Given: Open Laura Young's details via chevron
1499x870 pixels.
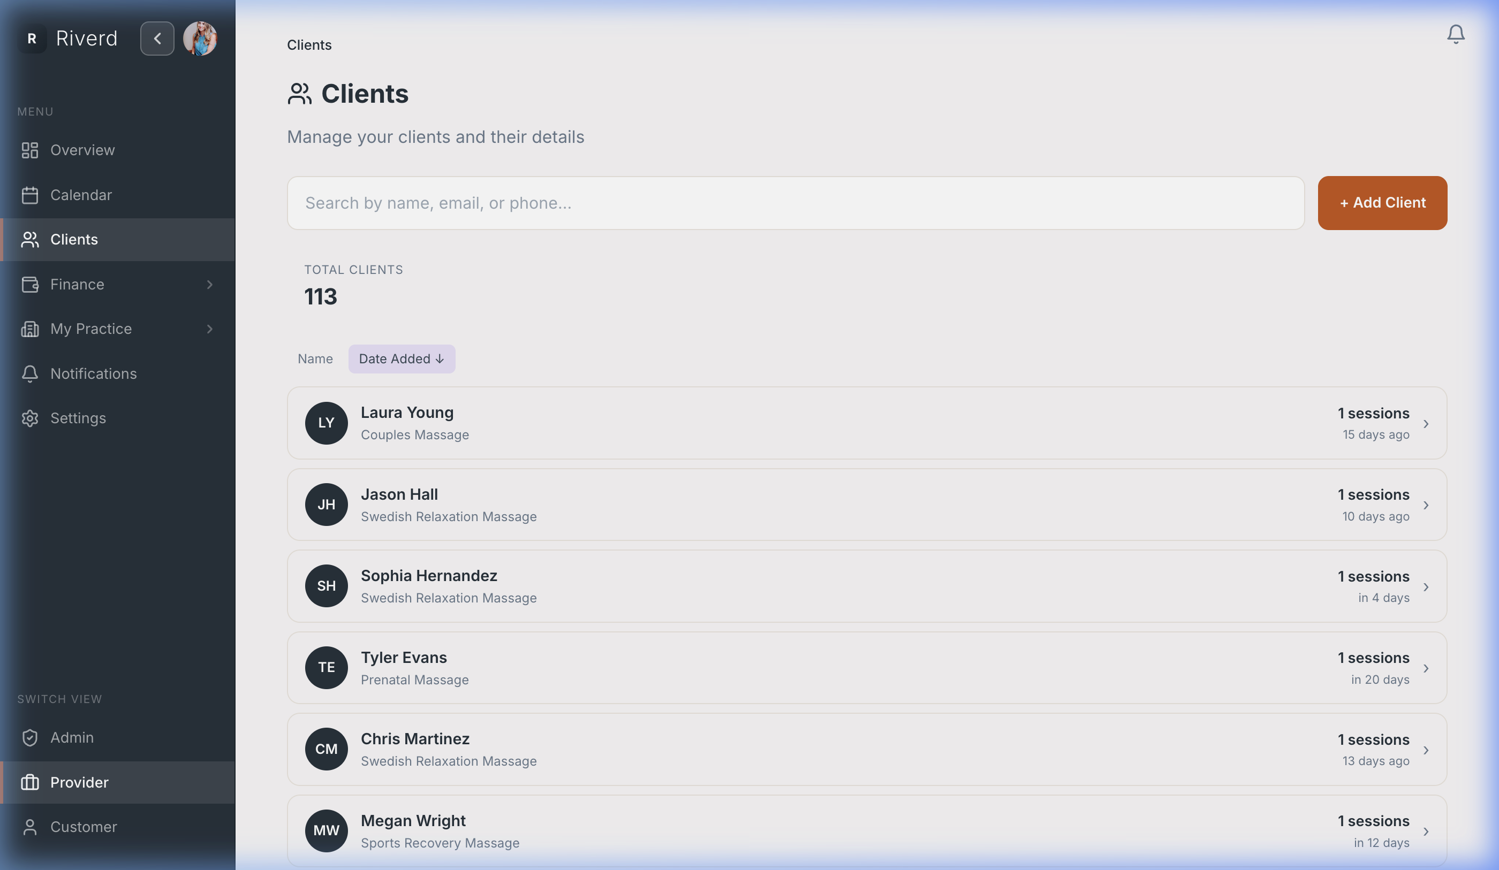Looking at the screenshot, I should (1425, 423).
